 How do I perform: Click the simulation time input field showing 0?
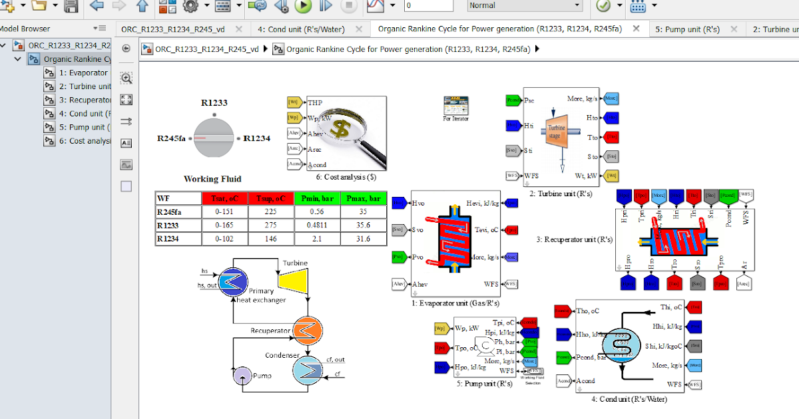428,5
